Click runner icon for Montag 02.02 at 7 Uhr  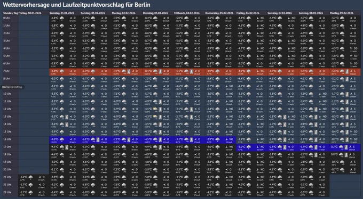coord(129,72)
